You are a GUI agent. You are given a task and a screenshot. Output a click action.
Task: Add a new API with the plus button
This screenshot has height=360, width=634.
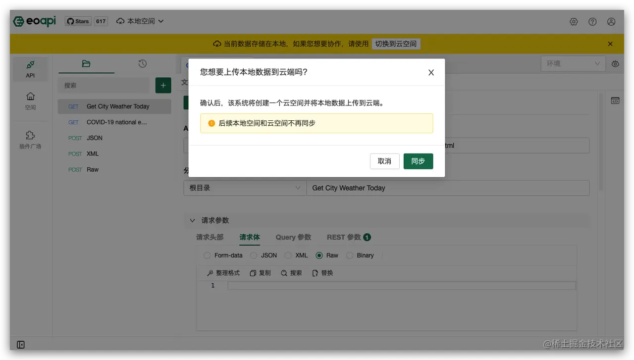pyautogui.click(x=163, y=85)
